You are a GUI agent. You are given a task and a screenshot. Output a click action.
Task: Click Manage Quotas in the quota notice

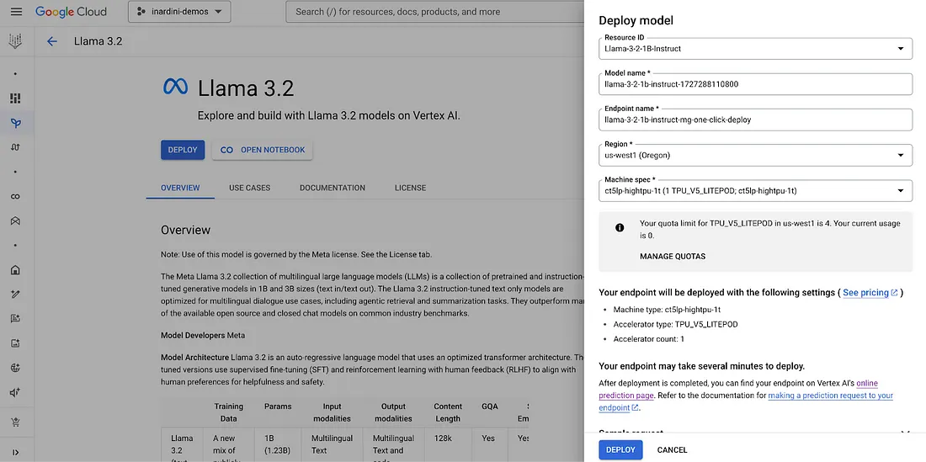[673, 256]
